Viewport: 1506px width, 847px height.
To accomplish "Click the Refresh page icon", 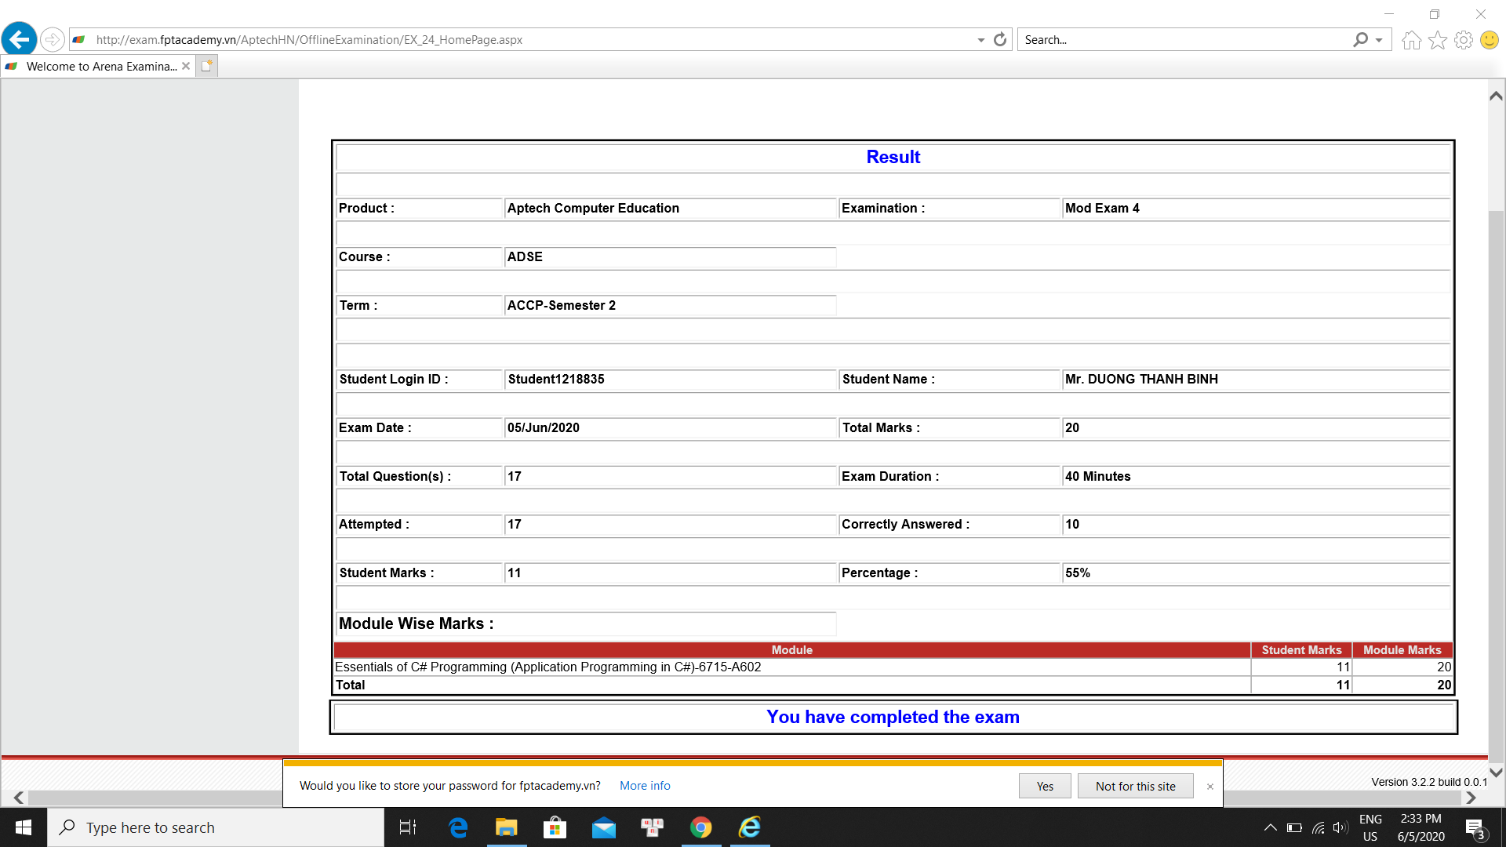I will coord(1000,39).
